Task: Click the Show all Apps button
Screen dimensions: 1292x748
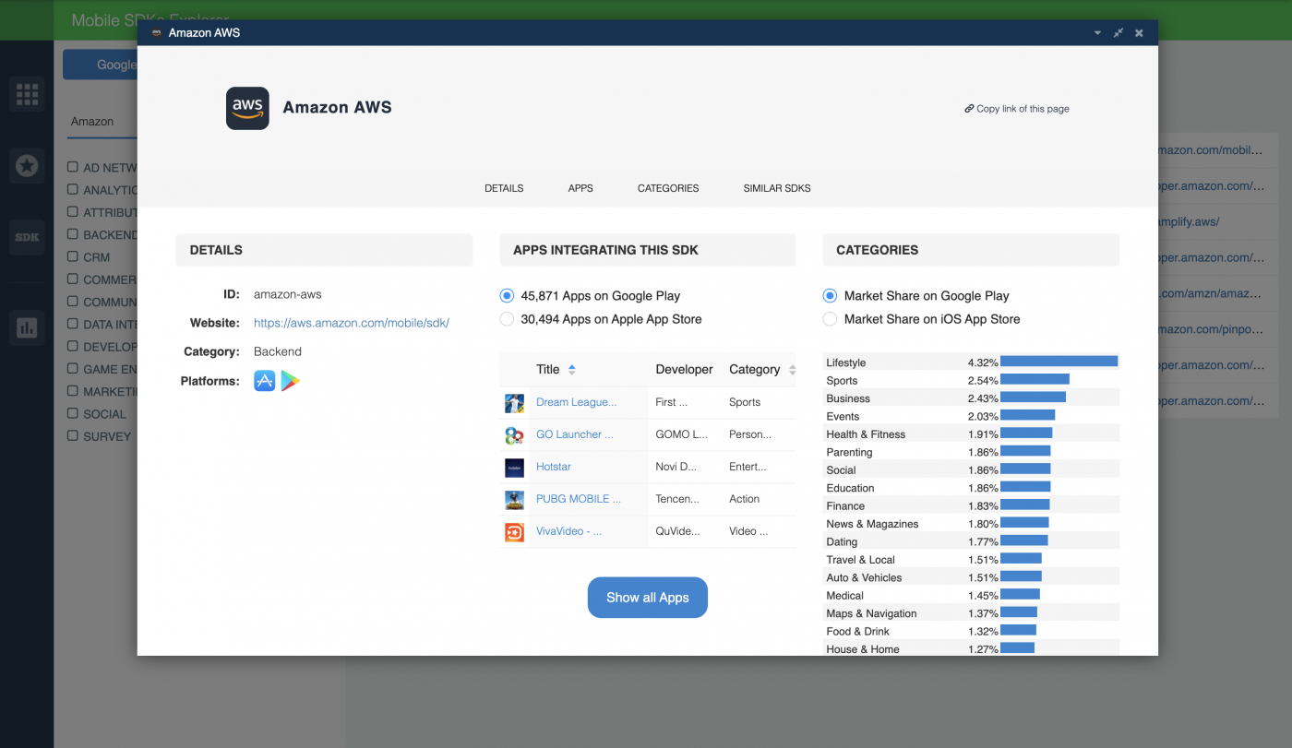Action: pos(647,597)
